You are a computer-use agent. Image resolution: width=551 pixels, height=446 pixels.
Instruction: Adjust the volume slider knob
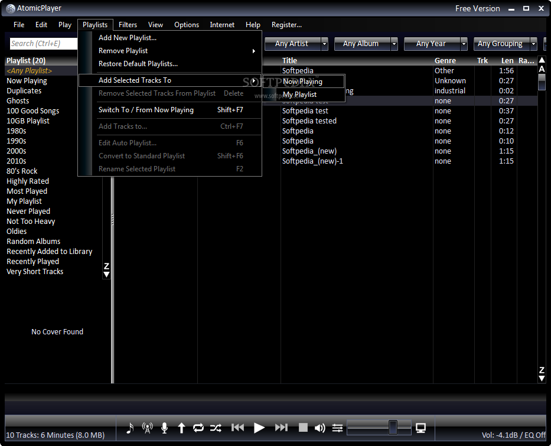pyautogui.click(x=393, y=427)
